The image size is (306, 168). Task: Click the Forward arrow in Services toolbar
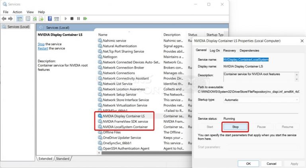[10, 19]
